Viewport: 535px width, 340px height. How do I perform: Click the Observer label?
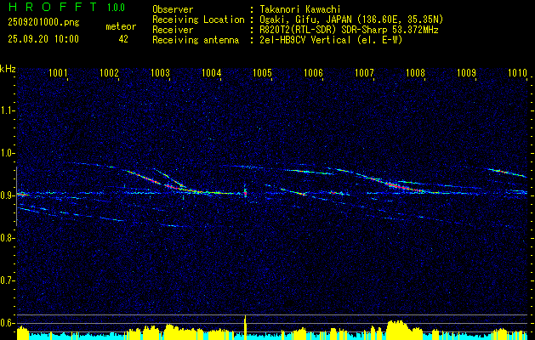(173, 9)
